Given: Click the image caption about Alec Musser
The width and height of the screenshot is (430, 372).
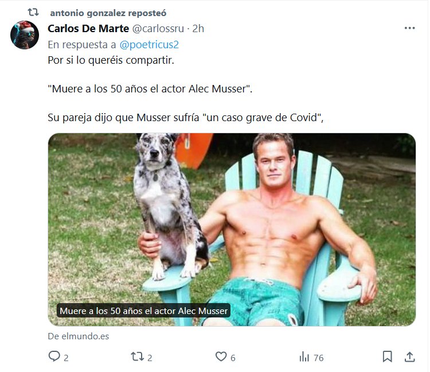Looking at the screenshot, I should 143,311.
